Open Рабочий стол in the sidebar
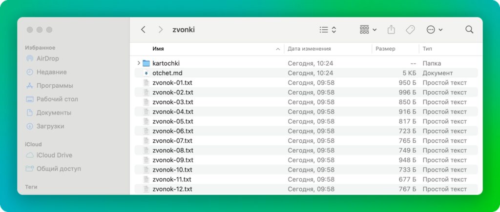The image size is (500, 212). click(x=52, y=99)
